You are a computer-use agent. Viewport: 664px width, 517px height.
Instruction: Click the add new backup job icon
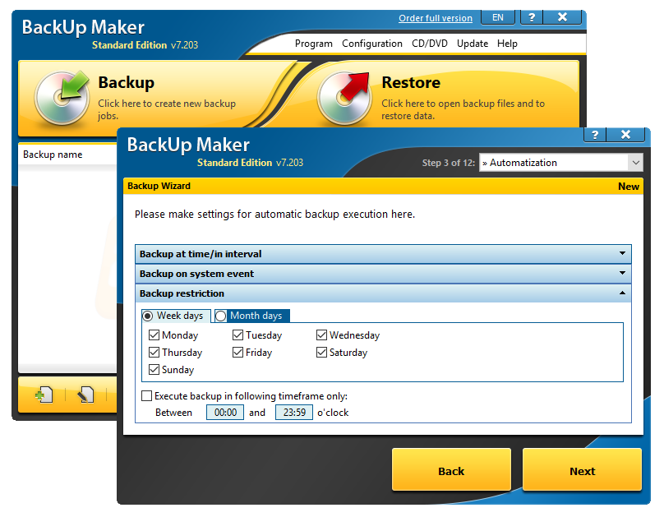tap(43, 396)
